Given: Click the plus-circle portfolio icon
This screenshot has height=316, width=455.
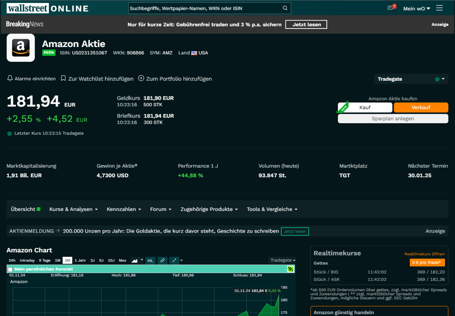Looking at the screenshot, I should 141,78.
